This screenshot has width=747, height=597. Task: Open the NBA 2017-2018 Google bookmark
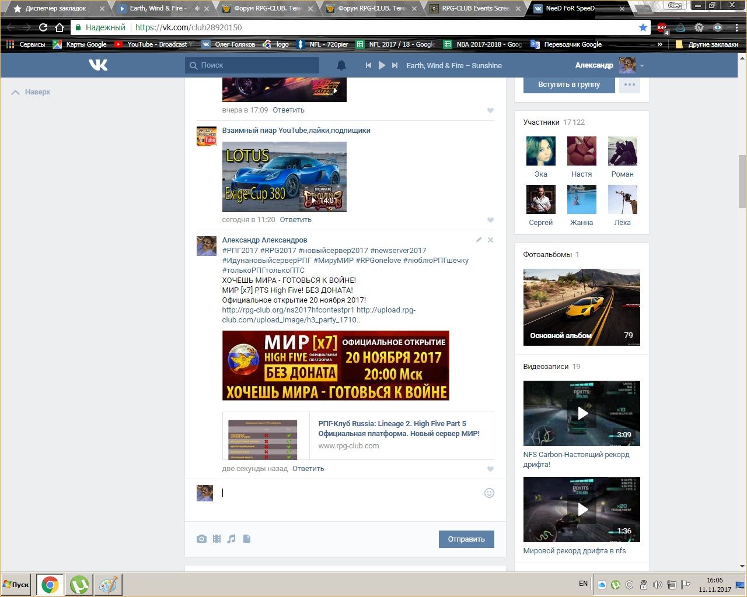click(x=483, y=44)
